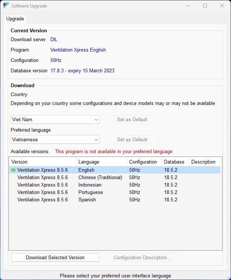Screen dimensions: 231x280
Task: Click the Configuration Description button
Action: point(143,257)
